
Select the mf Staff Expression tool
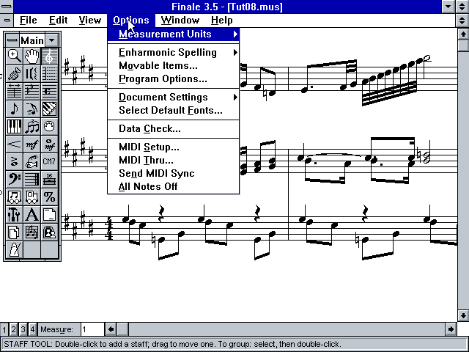[32, 144]
